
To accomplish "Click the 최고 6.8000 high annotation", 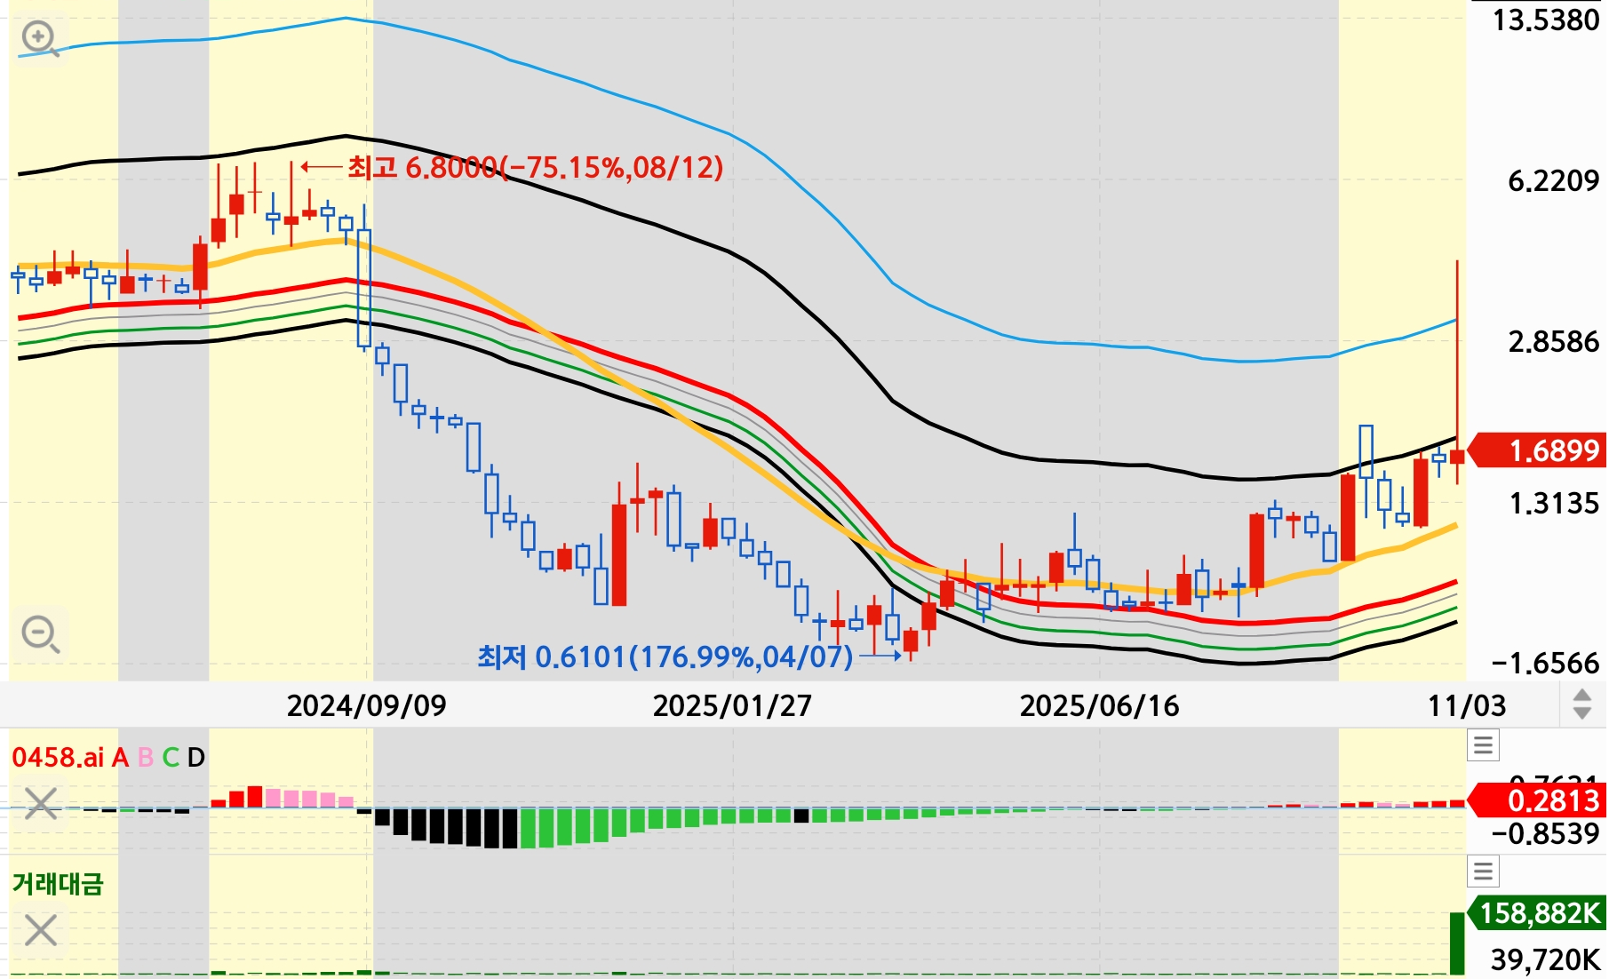I will (x=535, y=167).
